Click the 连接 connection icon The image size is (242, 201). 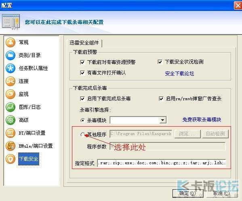point(11,81)
